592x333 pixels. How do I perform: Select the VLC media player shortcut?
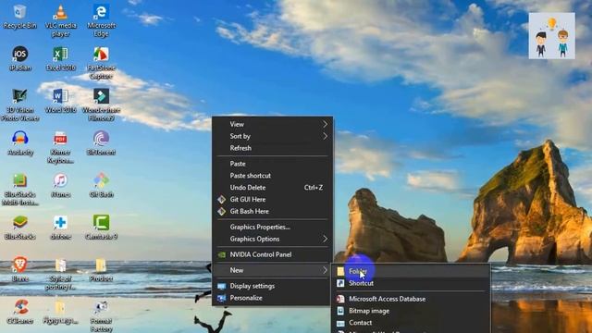click(x=60, y=20)
